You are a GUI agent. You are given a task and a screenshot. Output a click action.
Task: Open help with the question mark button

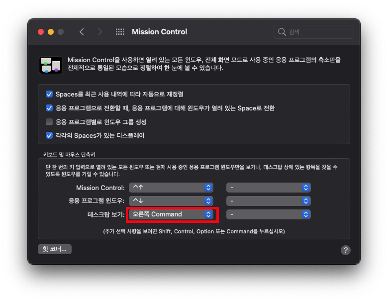(x=345, y=250)
